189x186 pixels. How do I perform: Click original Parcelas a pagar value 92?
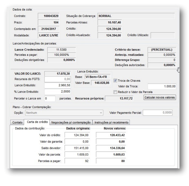tap(77, 161)
